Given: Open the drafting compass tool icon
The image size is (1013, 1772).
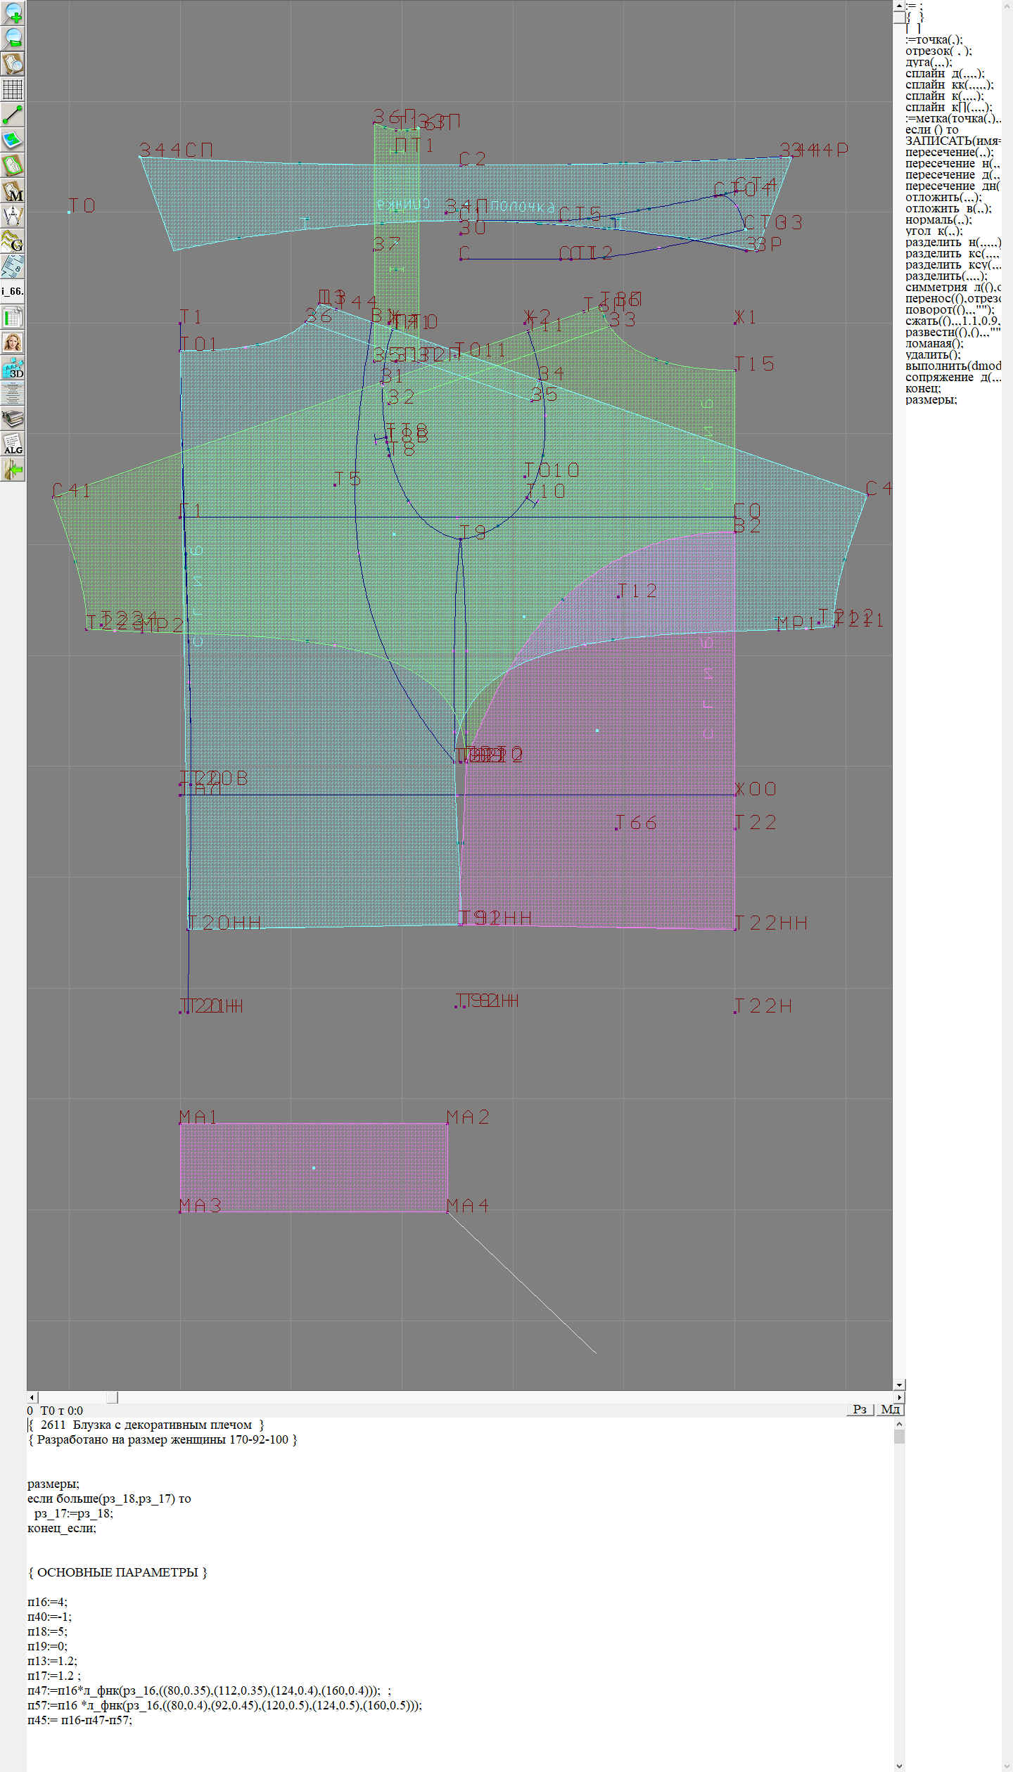Looking at the screenshot, I should coord(13,216).
